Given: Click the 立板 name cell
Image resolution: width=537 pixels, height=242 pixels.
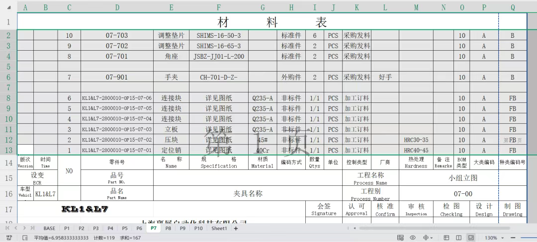Looking at the screenshot, I should click(x=171, y=129).
